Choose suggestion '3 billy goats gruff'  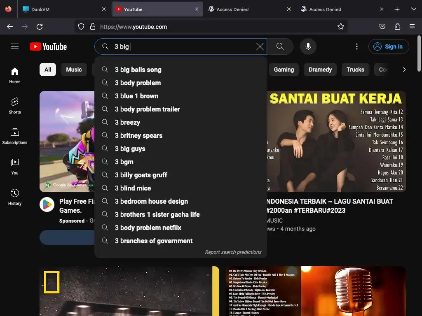181,175
